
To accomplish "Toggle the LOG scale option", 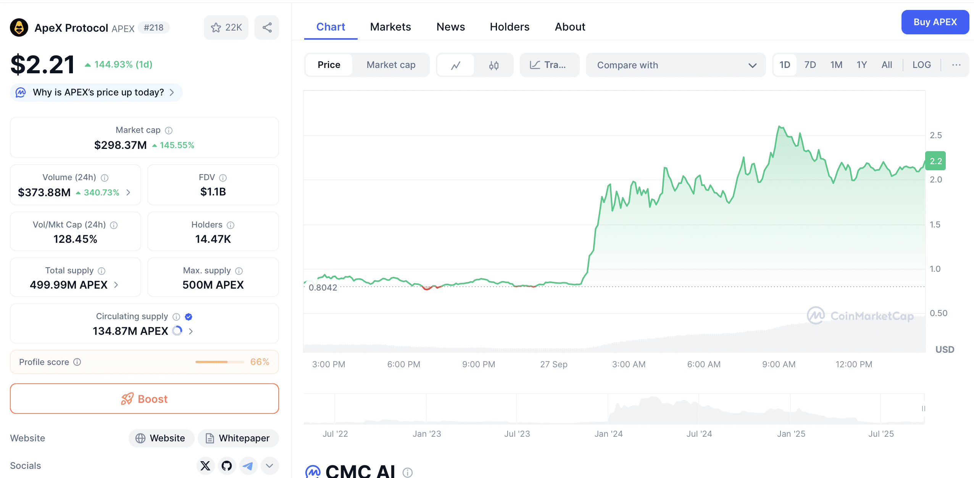I will tap(921, 65).
